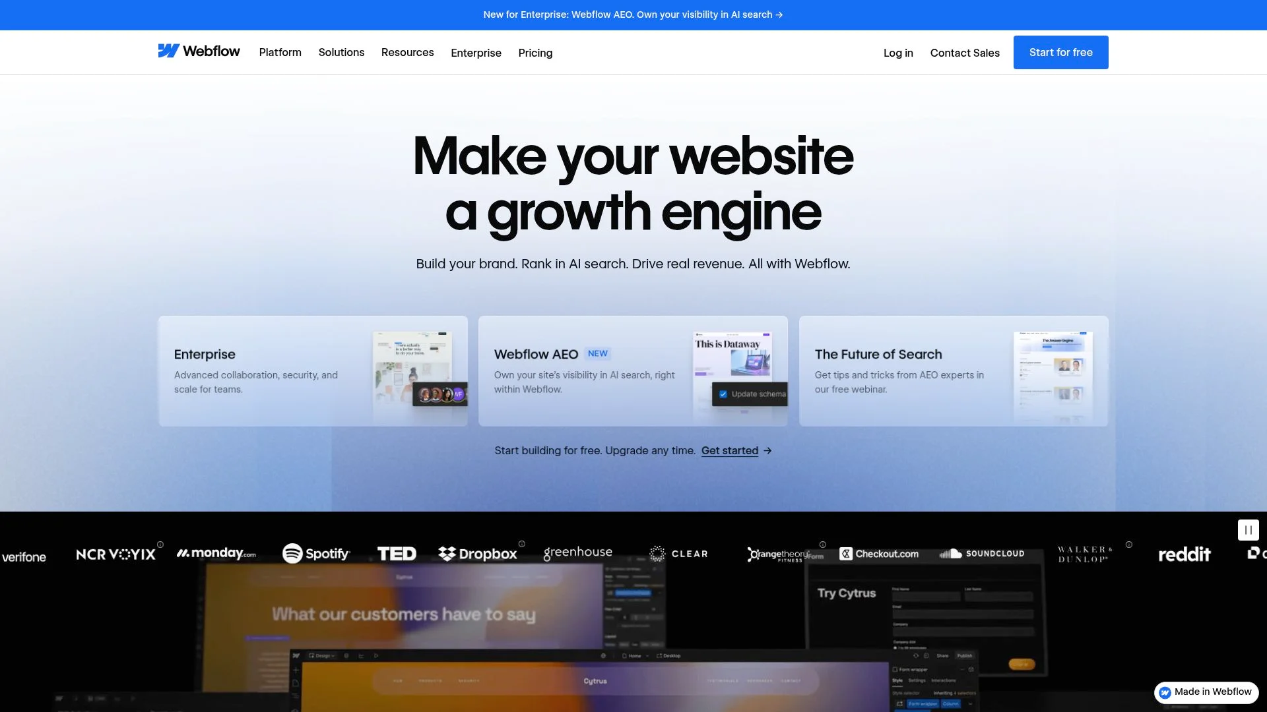Click the Spotify logo
The width and height of the screenshot is (1267, 712).
(x=316, y=553)
